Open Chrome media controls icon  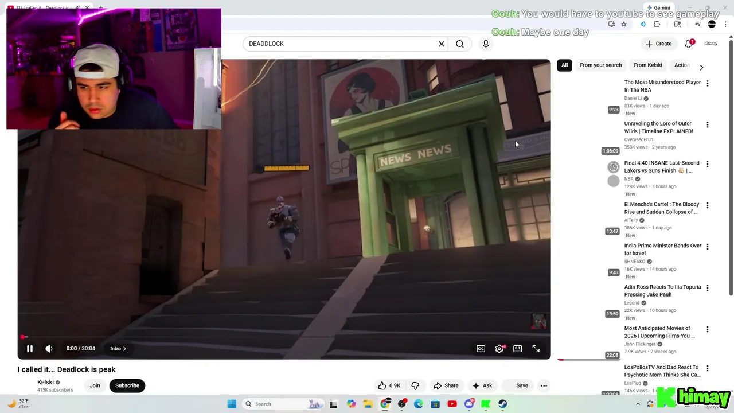(x=698, y=24)
